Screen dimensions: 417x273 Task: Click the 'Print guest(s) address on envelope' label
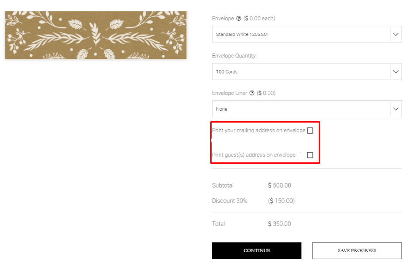254,155
